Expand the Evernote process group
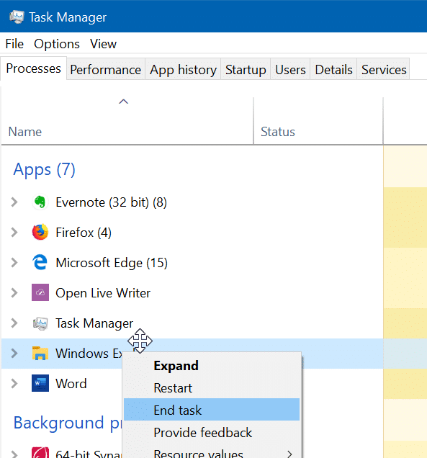 pos(14,202)
